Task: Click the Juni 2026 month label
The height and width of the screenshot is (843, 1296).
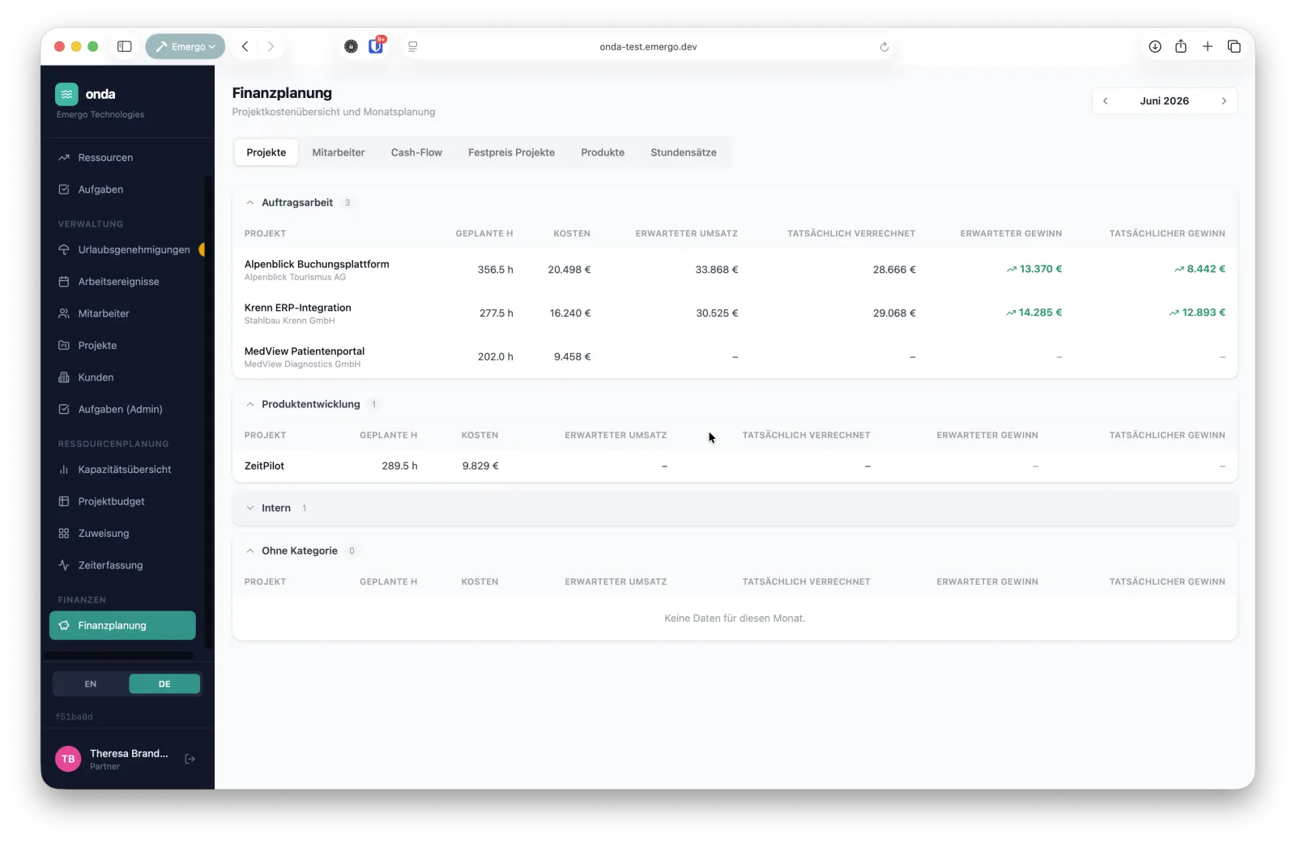Action: [1165, 101]
